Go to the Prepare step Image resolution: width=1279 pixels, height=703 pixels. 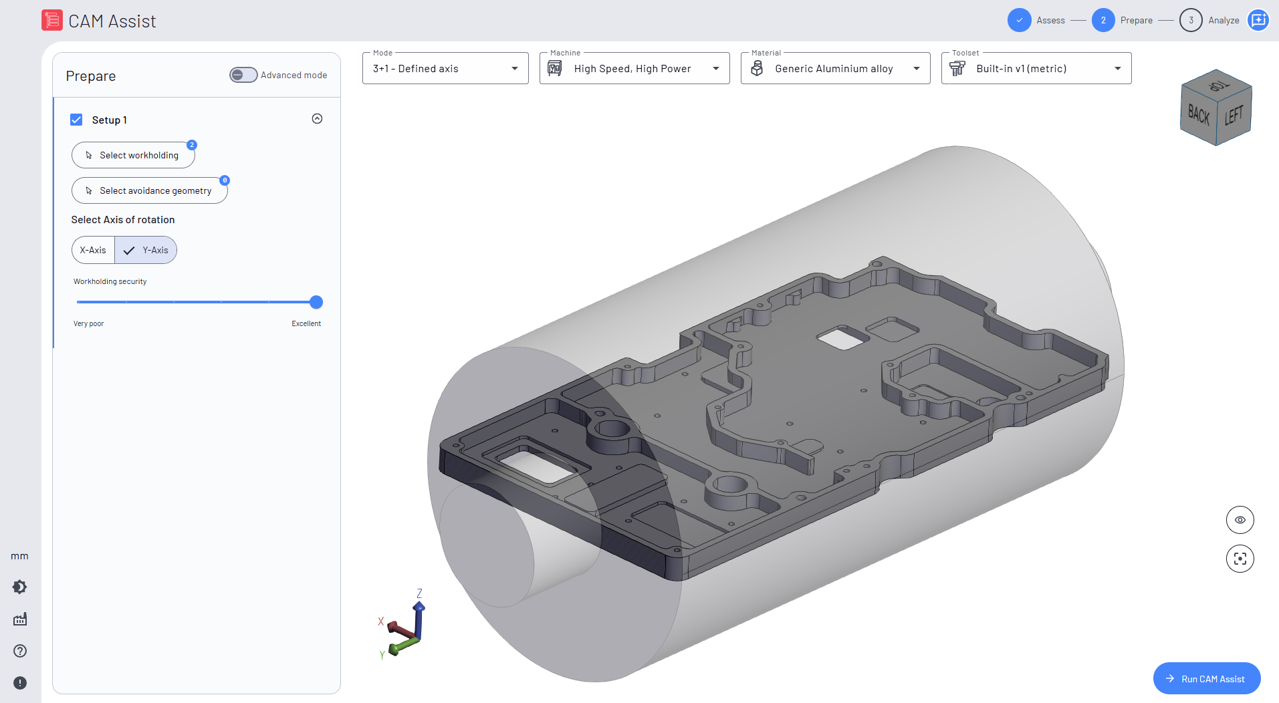[1122, 20]
